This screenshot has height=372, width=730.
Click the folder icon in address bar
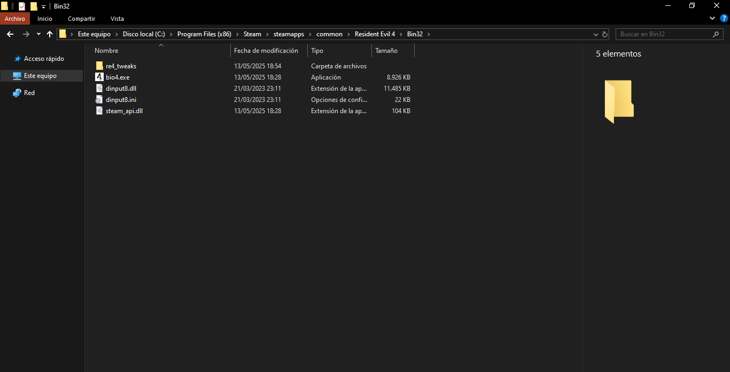pyautogui.click(x=63, y=34)
